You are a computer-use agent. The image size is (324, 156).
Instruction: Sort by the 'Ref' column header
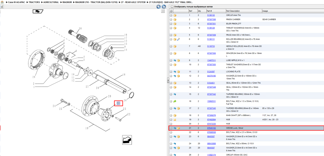coord(190,11)
